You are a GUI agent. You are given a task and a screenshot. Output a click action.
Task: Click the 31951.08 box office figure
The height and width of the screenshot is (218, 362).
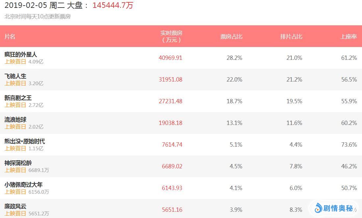[x=170, y=80]
